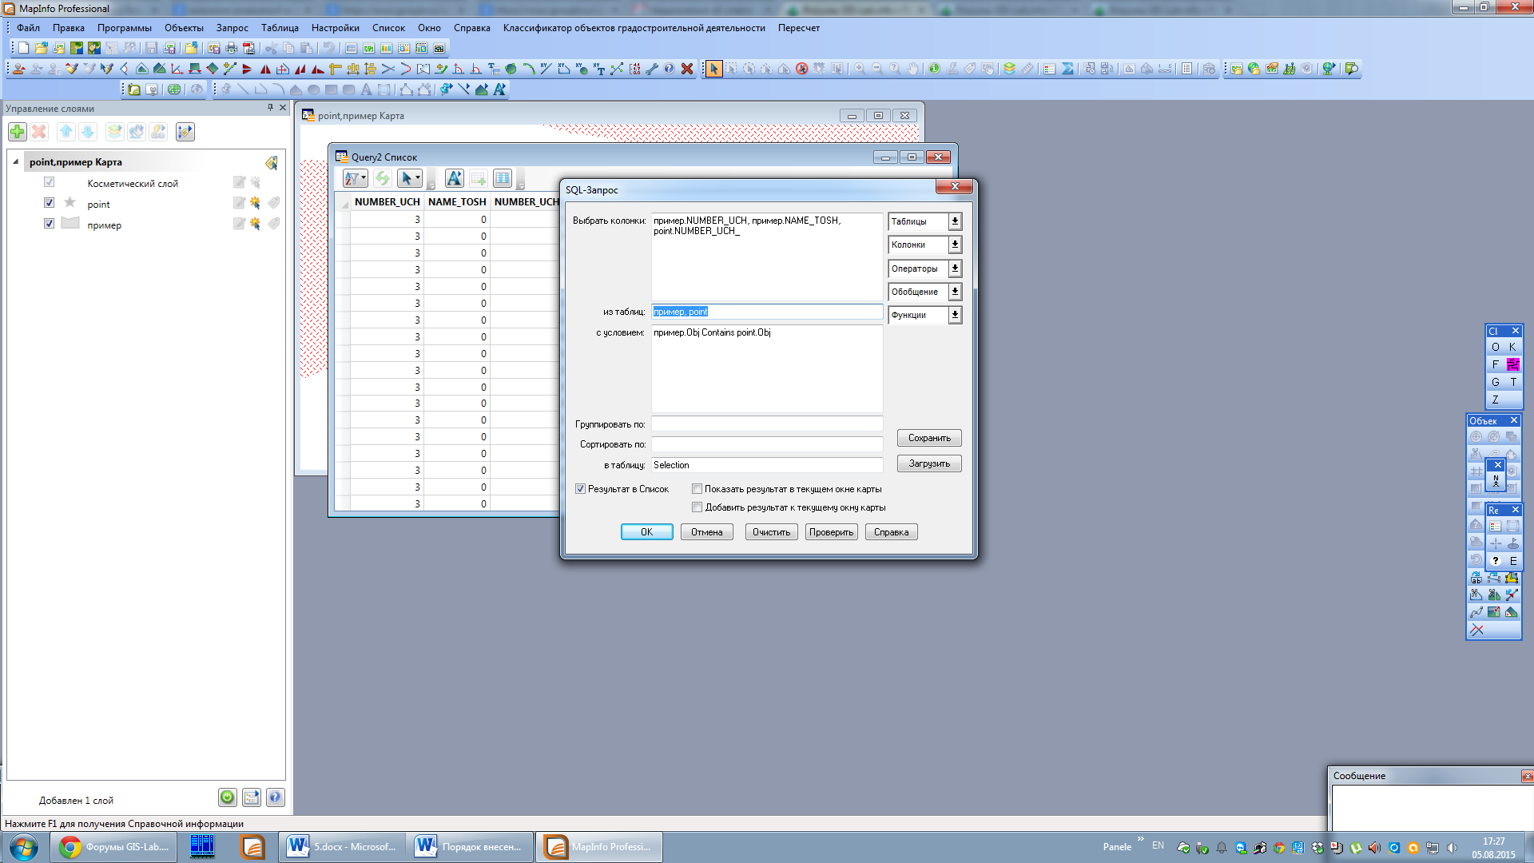The height and width of the screenshot is (863, 1534).
Task: Toggle visibility checkbox of point layer
Action: pos(49,203)
